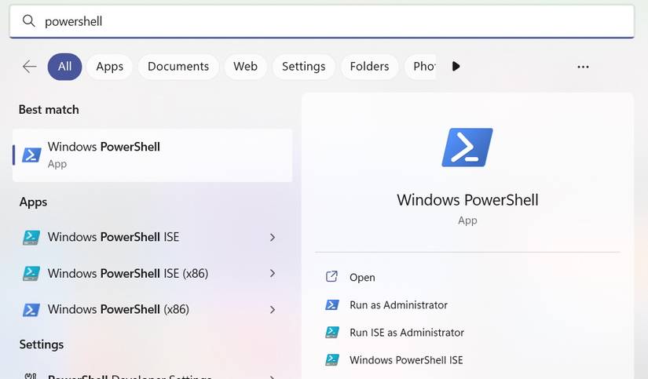Viewport: 648px width, 379px height.
Task: Expand Windows PowerShell ISE chevron
Action: tap(273, 238)
